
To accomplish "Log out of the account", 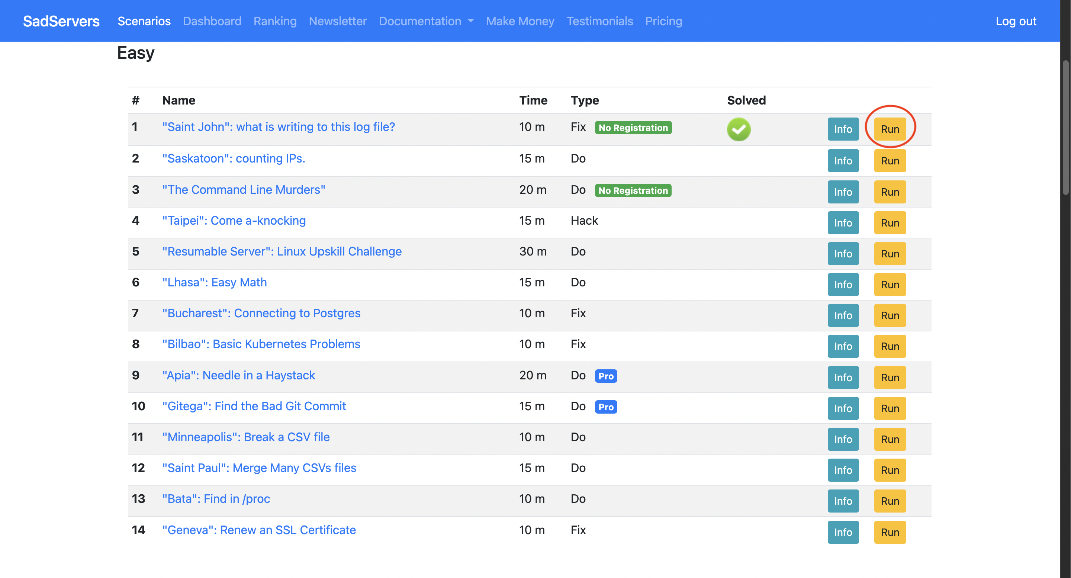I will [x=1016, y=21].
